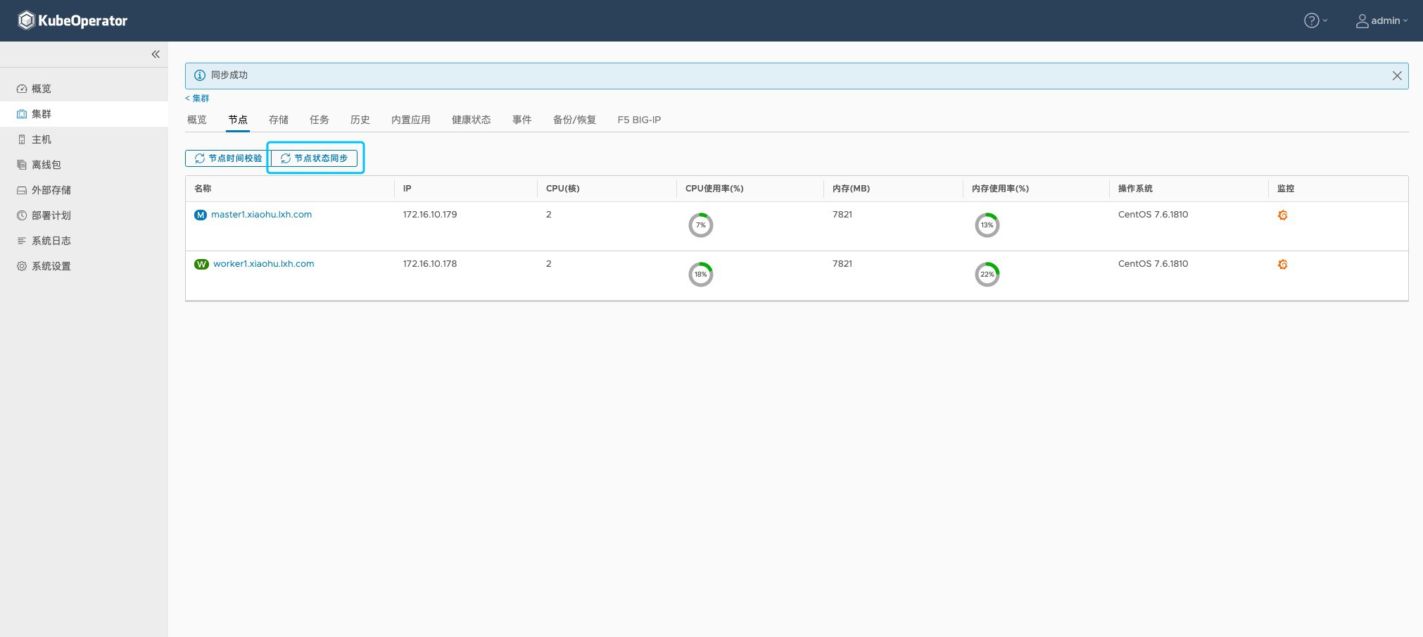Open the help question-mark menu
Screen dimensions: 1423x637
[x=1315, y=20]
